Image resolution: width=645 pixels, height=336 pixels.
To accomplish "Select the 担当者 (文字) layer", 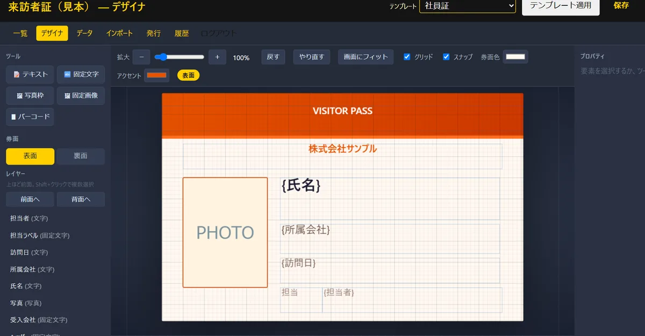I will [55, 218].
